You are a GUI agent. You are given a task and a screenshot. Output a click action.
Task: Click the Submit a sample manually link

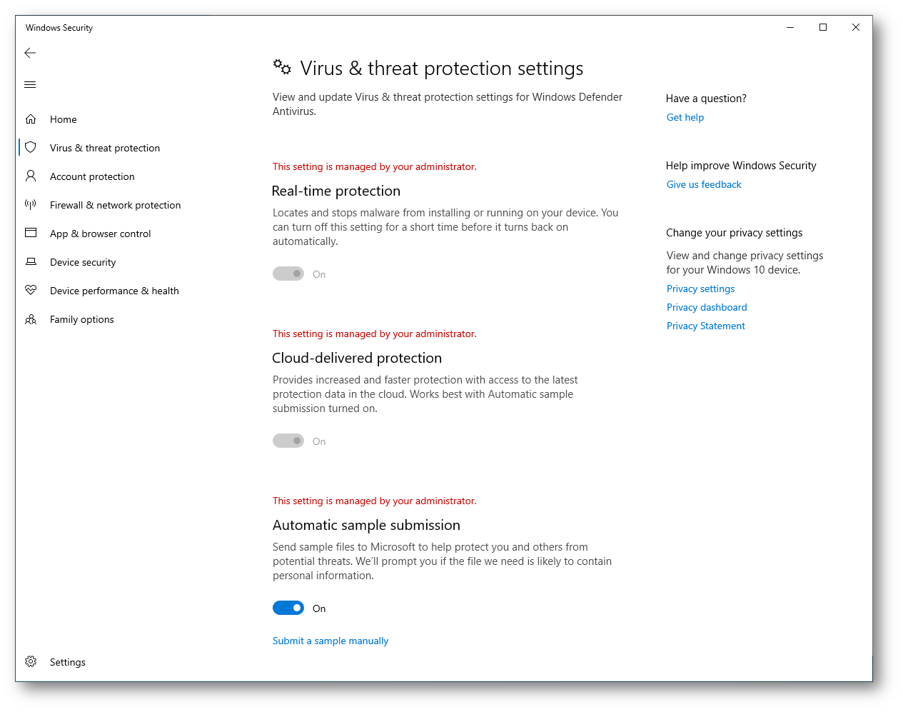click(331, 641)
